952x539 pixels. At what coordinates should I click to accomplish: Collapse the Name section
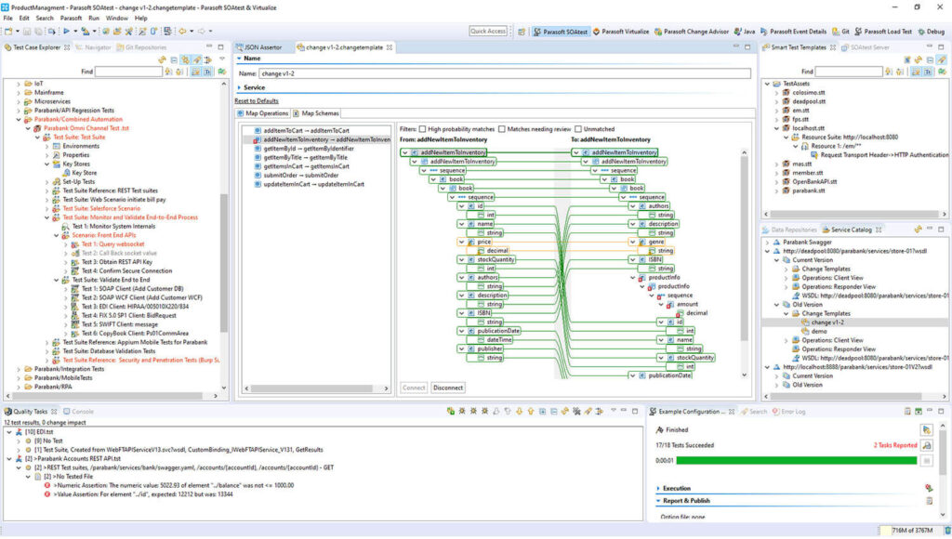(239, 59)
